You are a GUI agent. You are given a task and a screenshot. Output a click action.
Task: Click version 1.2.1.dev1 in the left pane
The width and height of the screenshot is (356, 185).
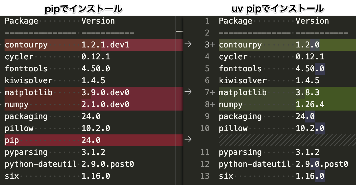coord(105,45)
